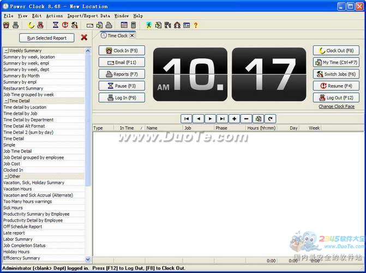Viewport: 366px width, 273px height.
Task: Click the red X beside Run Selected Report
Action: click(84, 37)
